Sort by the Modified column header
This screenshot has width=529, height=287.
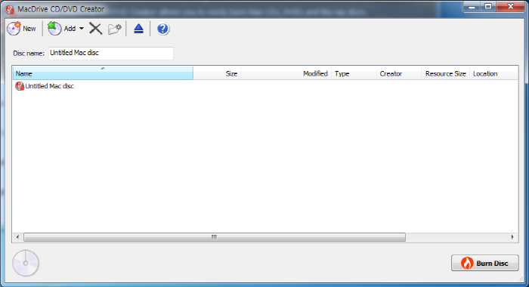click(286, 73)
